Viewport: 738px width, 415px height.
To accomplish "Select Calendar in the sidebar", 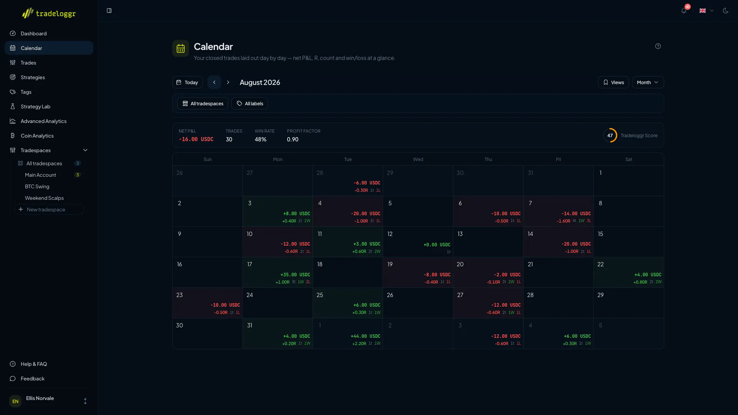I will (x=49, y=48).
